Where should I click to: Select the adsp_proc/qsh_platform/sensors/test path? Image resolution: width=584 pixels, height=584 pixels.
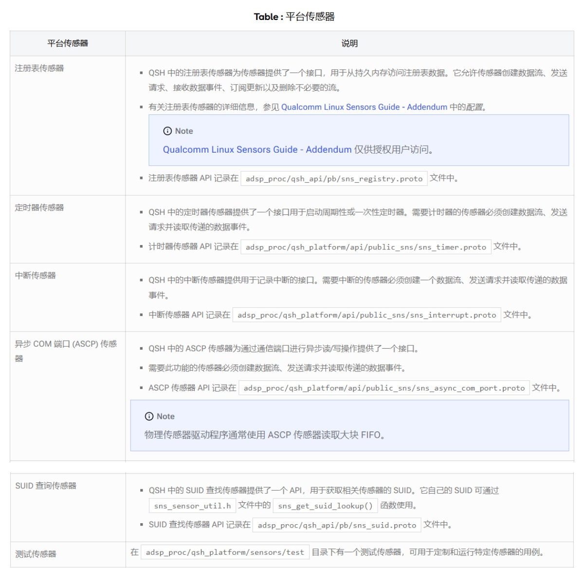point(225,552)
